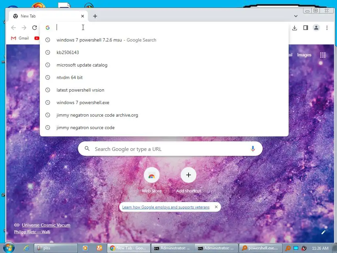Open the Images link

click(x=304, y=55)
